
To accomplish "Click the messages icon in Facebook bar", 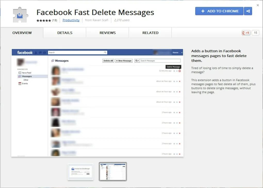I will [x=40, y=53].
